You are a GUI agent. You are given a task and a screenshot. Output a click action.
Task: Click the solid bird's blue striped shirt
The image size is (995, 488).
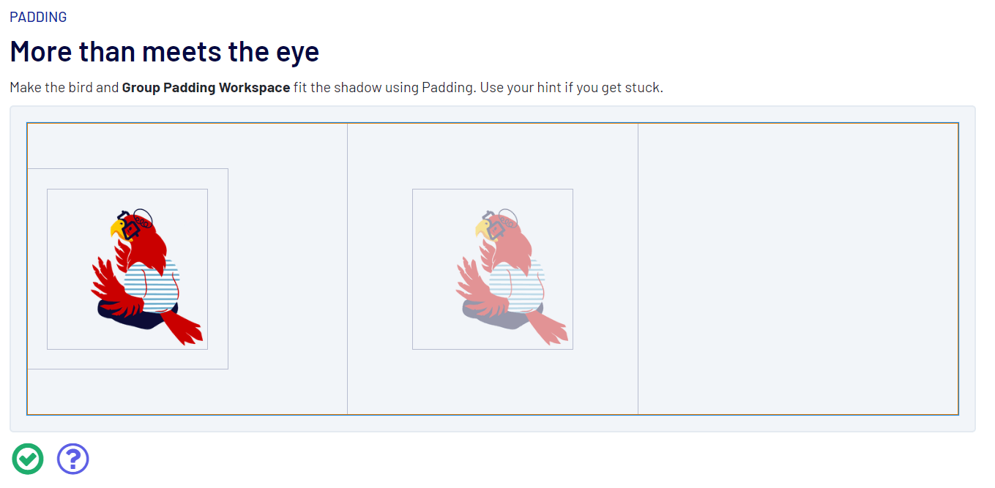157,285
